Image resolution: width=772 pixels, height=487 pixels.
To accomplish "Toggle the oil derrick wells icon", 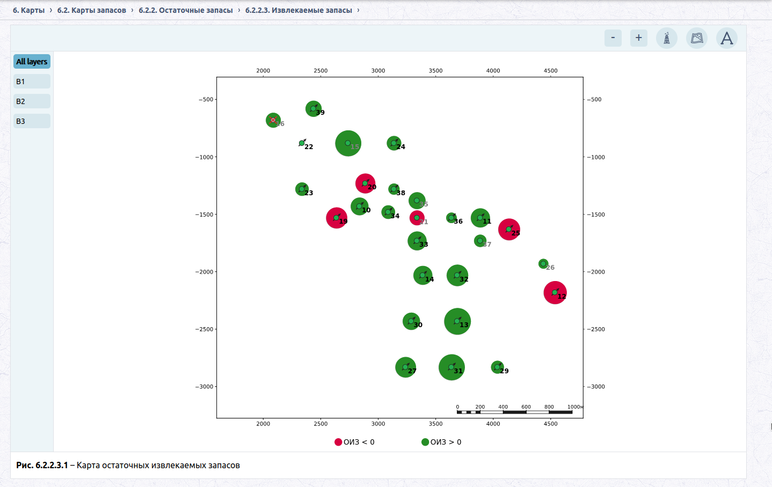I will click(x=667, y=38).
